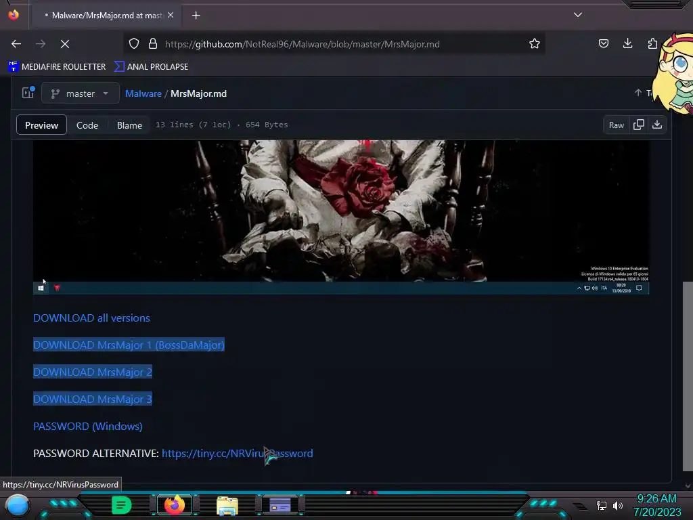Open the shield tracking protection icon
The height and width of the screenshot is (520, 693).
point(134,44)
